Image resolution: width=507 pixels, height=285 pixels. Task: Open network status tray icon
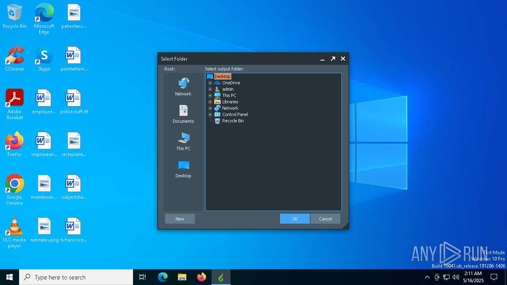tap(446, 277)
